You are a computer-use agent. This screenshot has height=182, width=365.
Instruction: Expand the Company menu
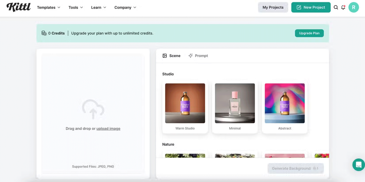point(125,7)
